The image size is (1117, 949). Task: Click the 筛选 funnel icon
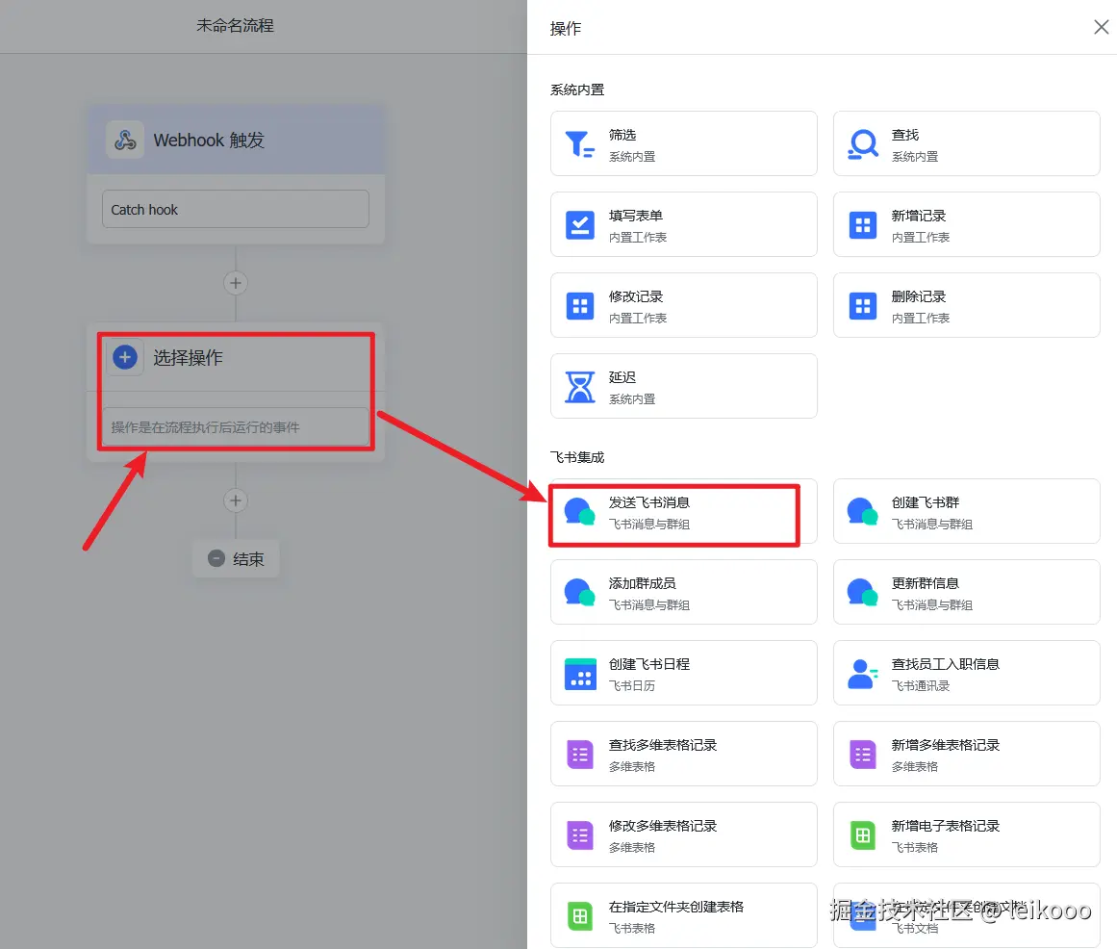coord(580,144)
